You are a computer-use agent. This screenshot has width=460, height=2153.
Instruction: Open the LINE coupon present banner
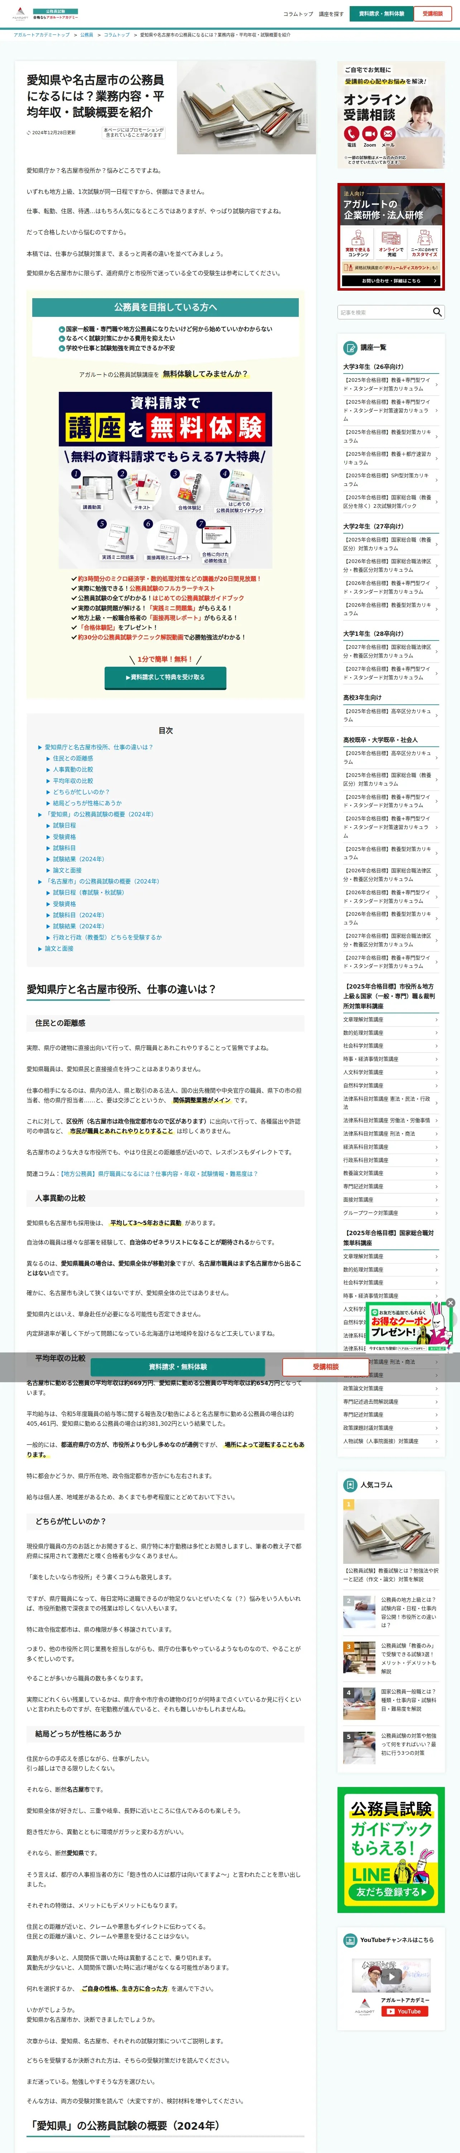(409, 1329)
